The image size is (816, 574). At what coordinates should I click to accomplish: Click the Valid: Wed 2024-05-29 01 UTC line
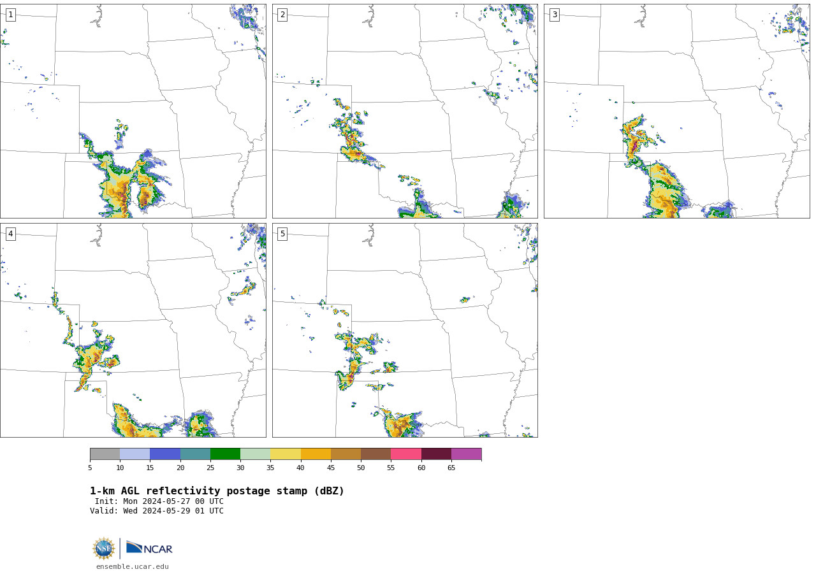(x=157, y=511)
